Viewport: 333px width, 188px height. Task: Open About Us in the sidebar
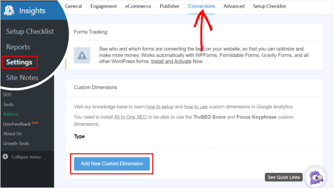[12, 134]
